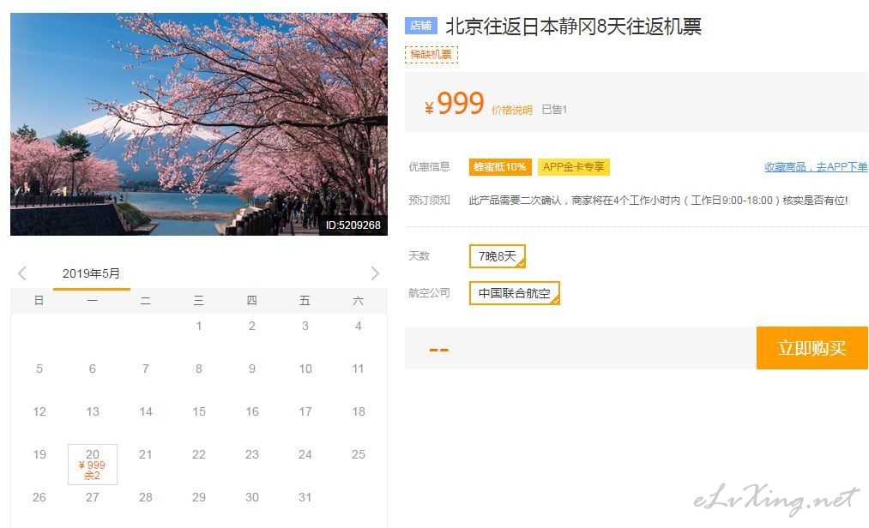The image size is (869, 528).
Task: Click the 店铺 shop badge
Action: [420, 26]
